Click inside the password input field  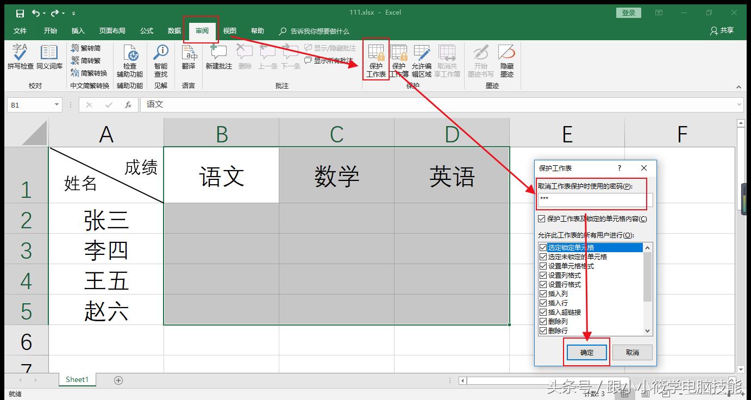coord(591,200)
